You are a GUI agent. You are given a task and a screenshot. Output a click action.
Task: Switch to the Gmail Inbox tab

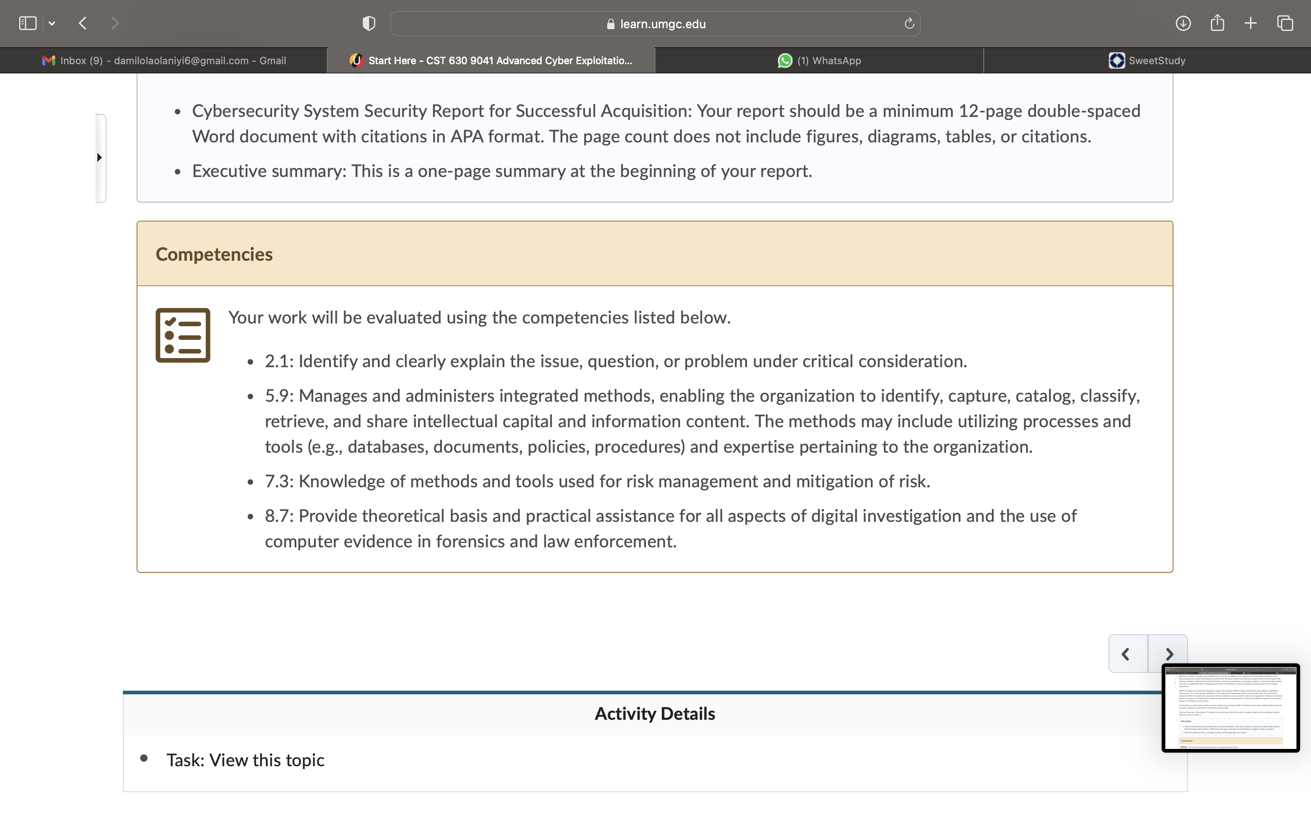tap(163, 61)
